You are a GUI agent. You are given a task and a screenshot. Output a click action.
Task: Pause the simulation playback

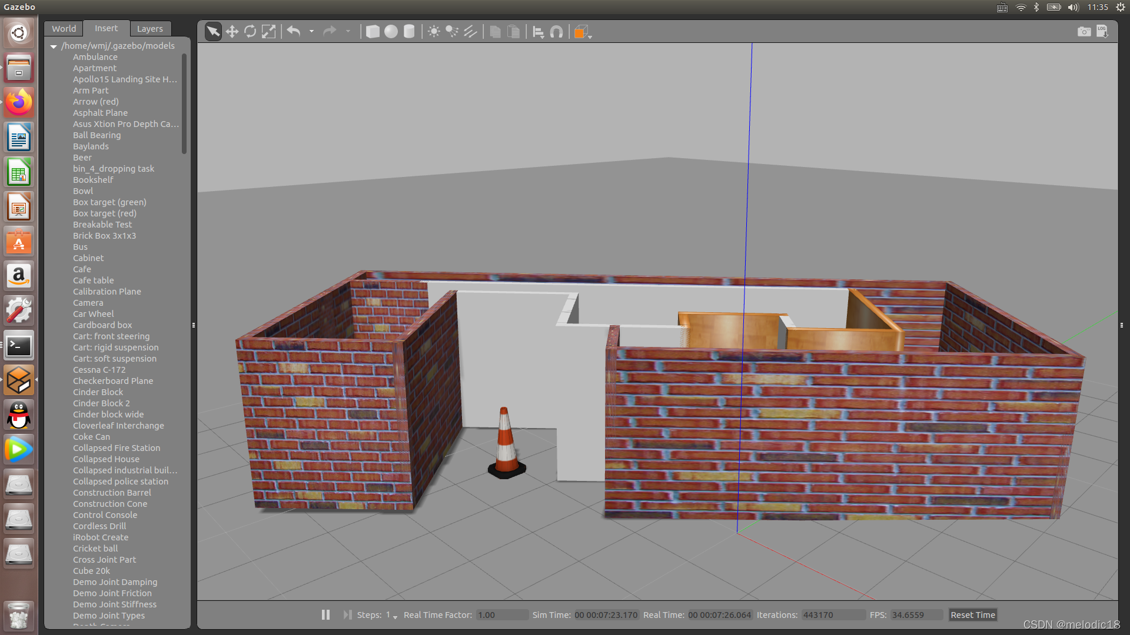click(324, 615)
